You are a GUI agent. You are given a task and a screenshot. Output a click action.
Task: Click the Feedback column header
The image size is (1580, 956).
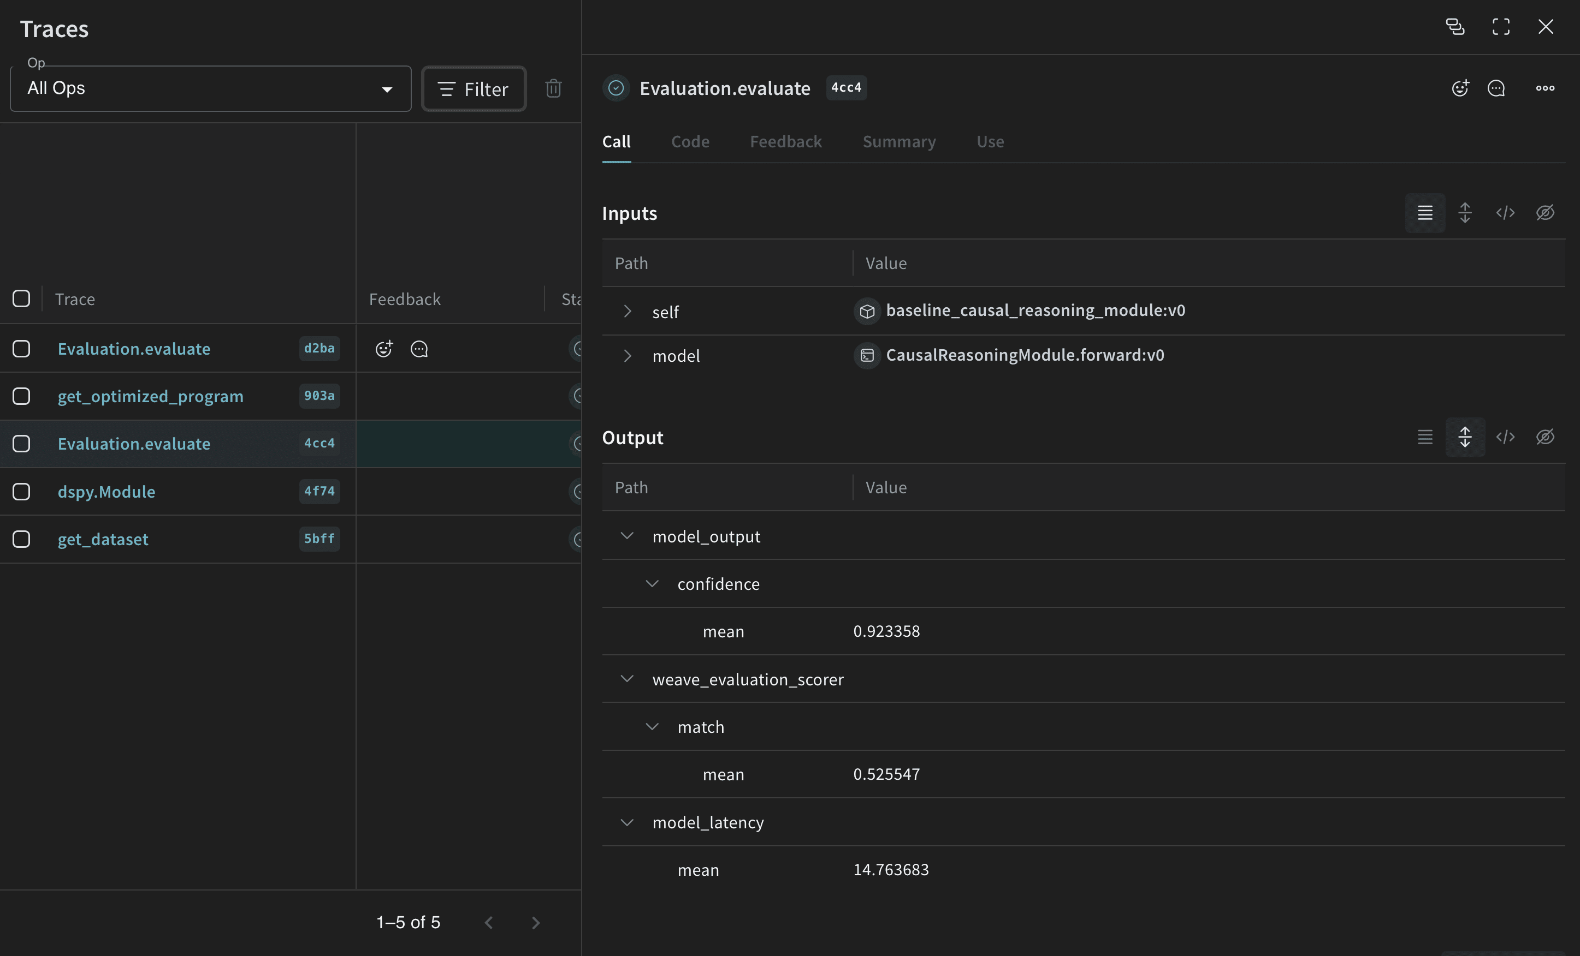coord(405,299)
